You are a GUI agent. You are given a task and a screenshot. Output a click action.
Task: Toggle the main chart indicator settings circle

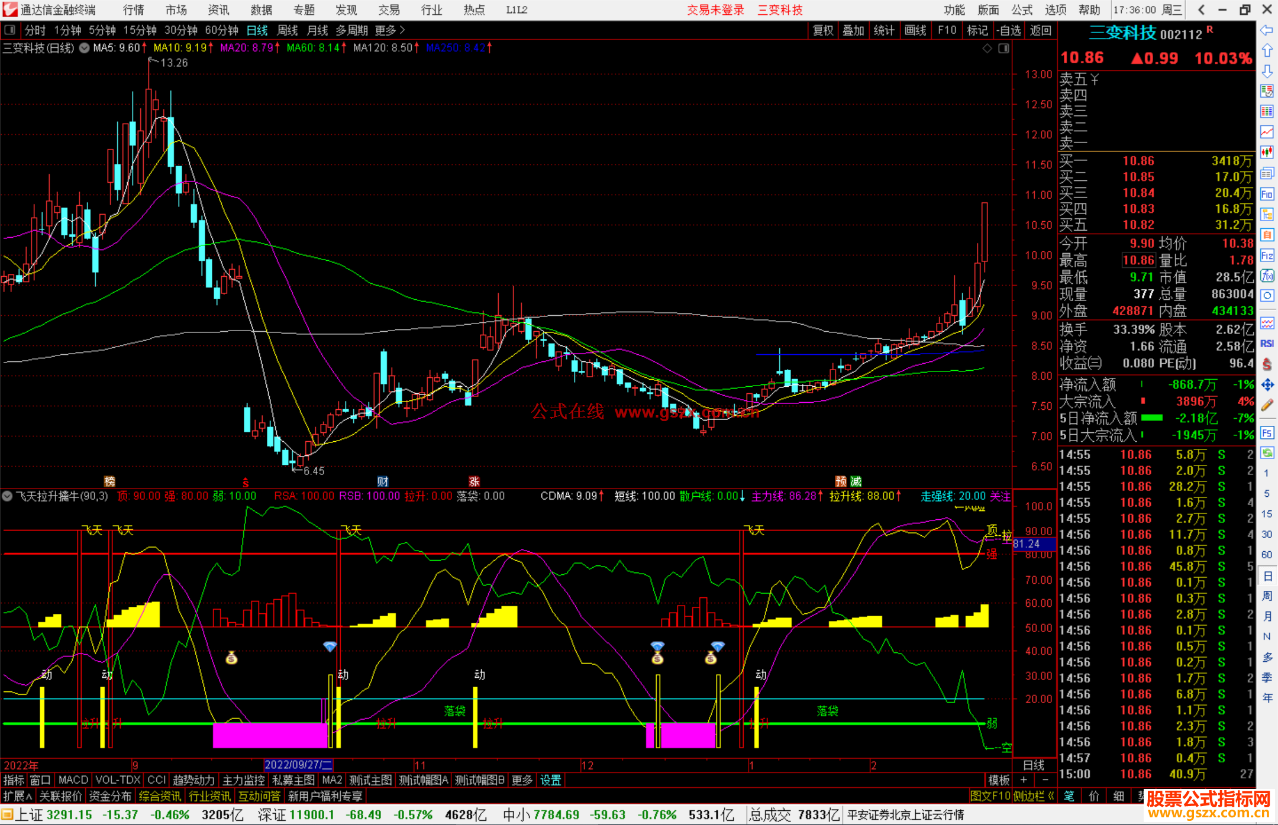click(85, 48)
